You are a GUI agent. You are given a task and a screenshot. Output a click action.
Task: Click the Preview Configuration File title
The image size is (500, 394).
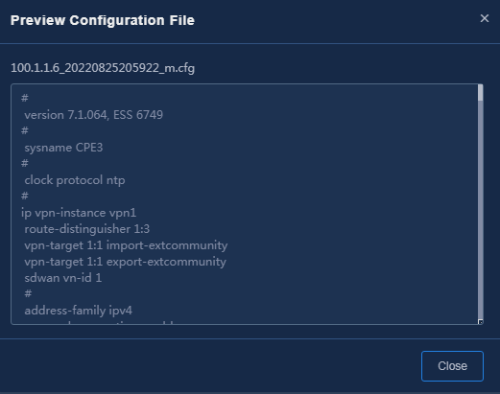[x=103, y=20]
